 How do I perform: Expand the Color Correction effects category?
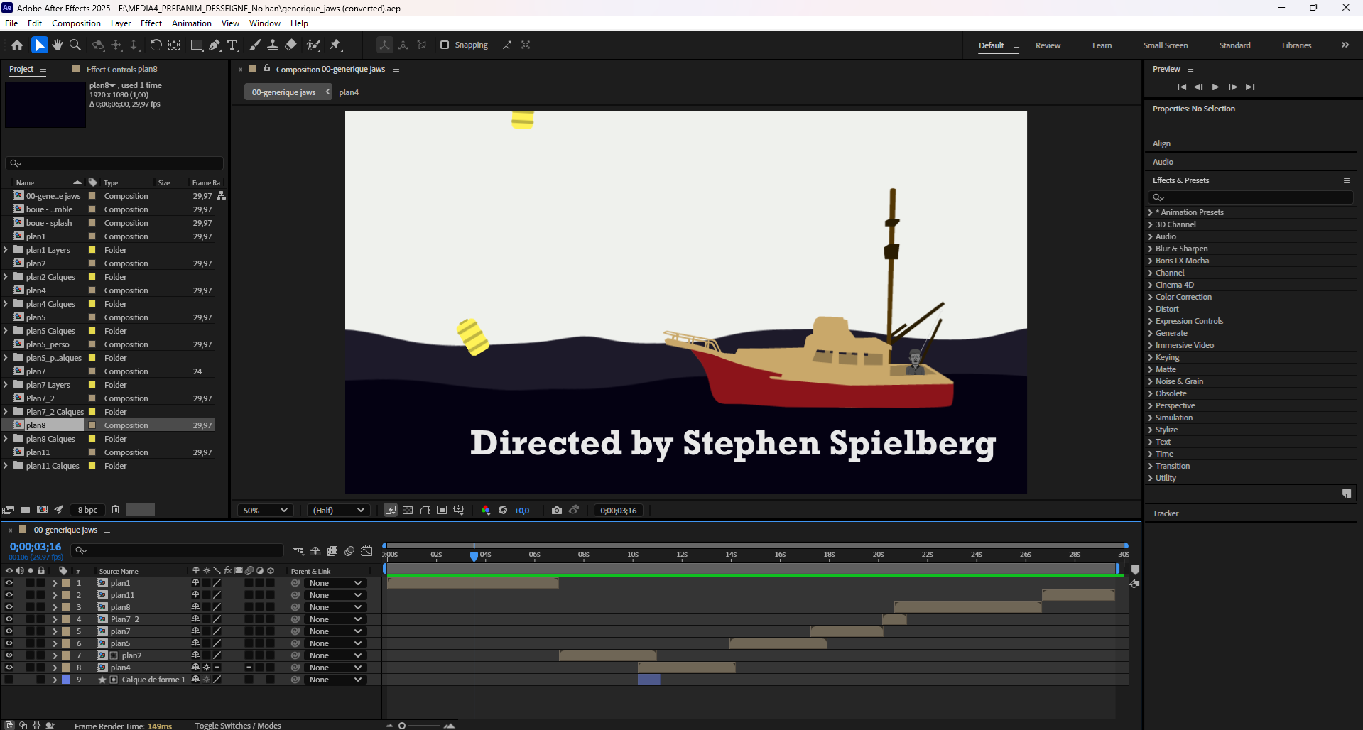coord(1183,297)
